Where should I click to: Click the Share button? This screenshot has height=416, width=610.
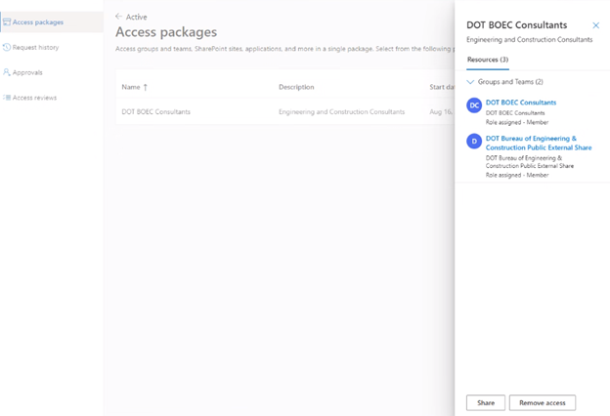tap(485, 402)
